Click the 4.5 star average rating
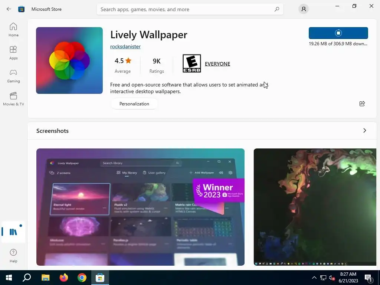Image resolution: width=380 pixels, height=285 pixels. (x=122, y=65)
